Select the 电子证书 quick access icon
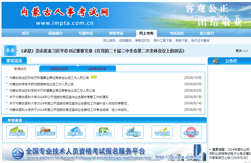The image size is (251, 163). tap(191, 132)
